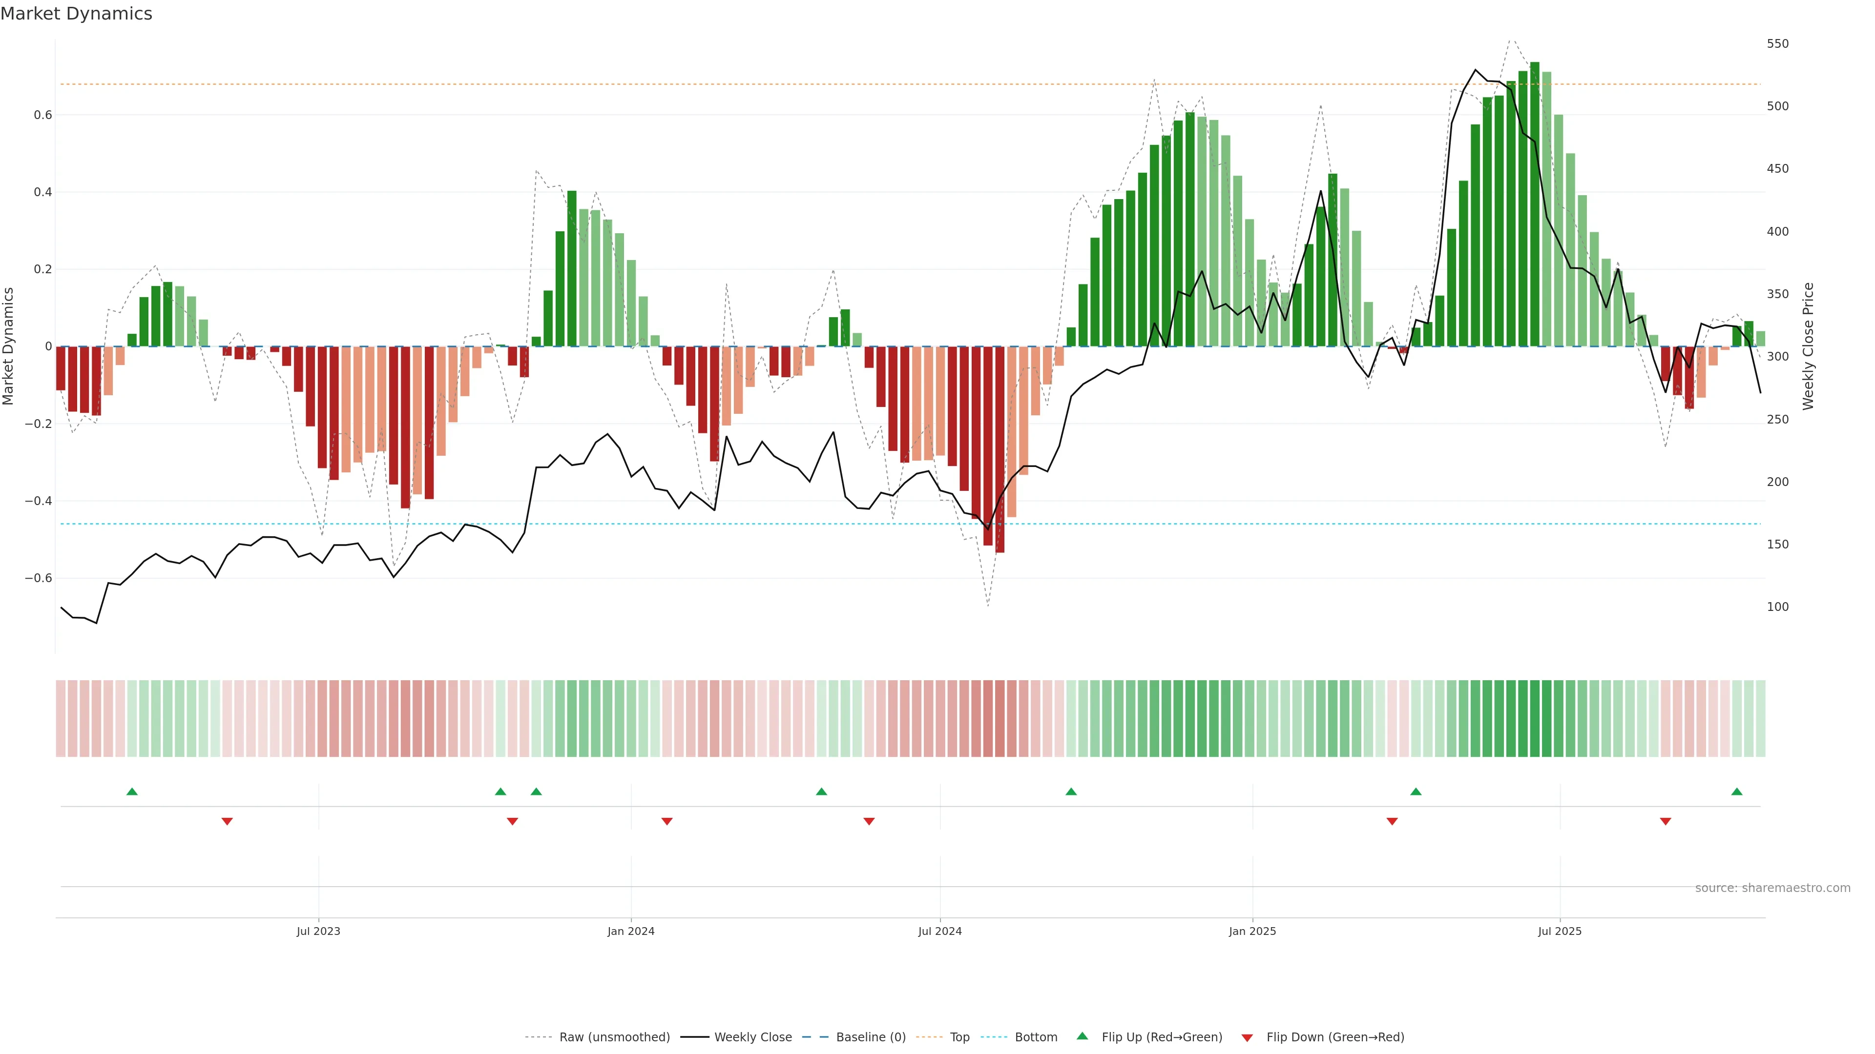The width and height of the screenshot is (1875, 1054).
Task: Click red flip-down marker between Jan 2025 and Jul 2025
Action: (1393, 821)
